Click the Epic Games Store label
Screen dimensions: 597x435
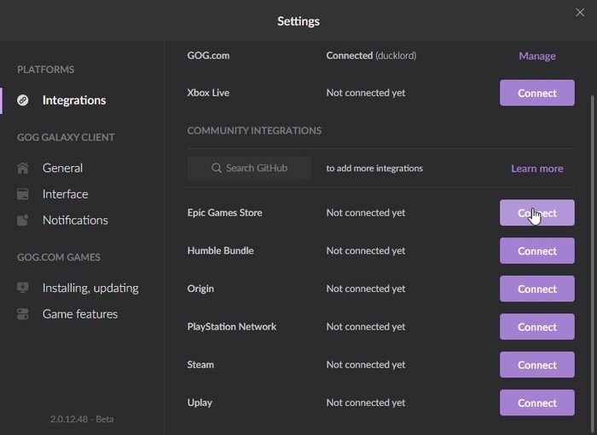(x=224, y=213)
